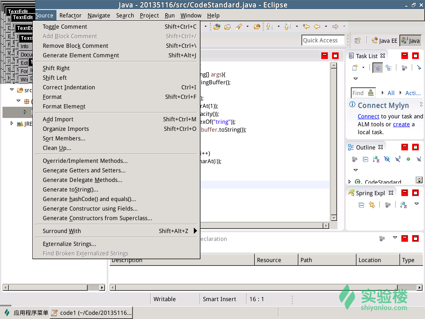Minimize the editor area with red button
The width and height of the screenshot is (425, 319).
point(325,56)
